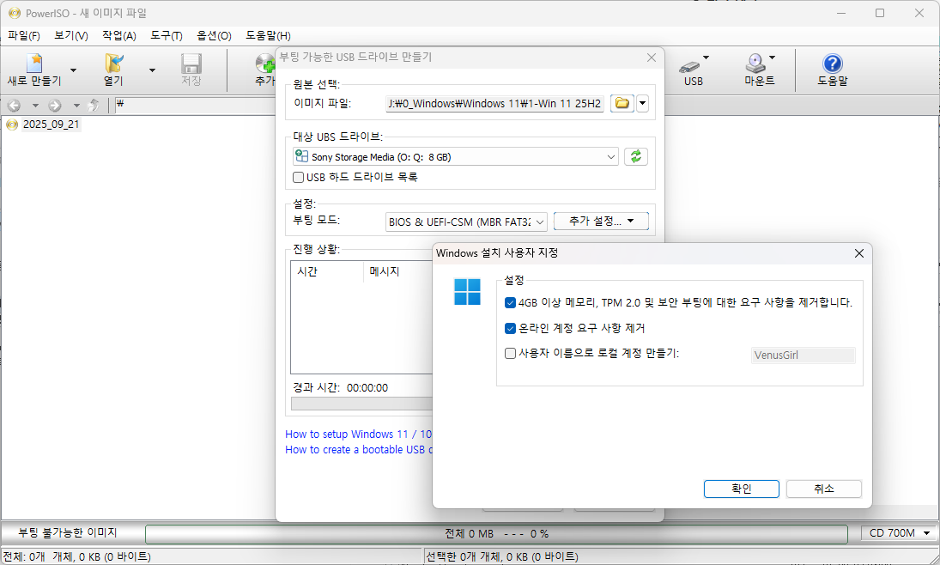Click the 메시지 column header
This screenshot has width=940, height=565.
coord(398,271)
